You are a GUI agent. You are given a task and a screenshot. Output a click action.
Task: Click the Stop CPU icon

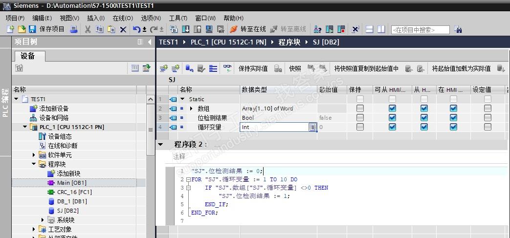(341, 29)
